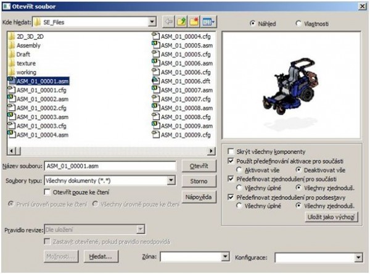This screenshot has height=274, width=370.
Task: Click the Otevřít button
Action: click(x=198, y=165)
